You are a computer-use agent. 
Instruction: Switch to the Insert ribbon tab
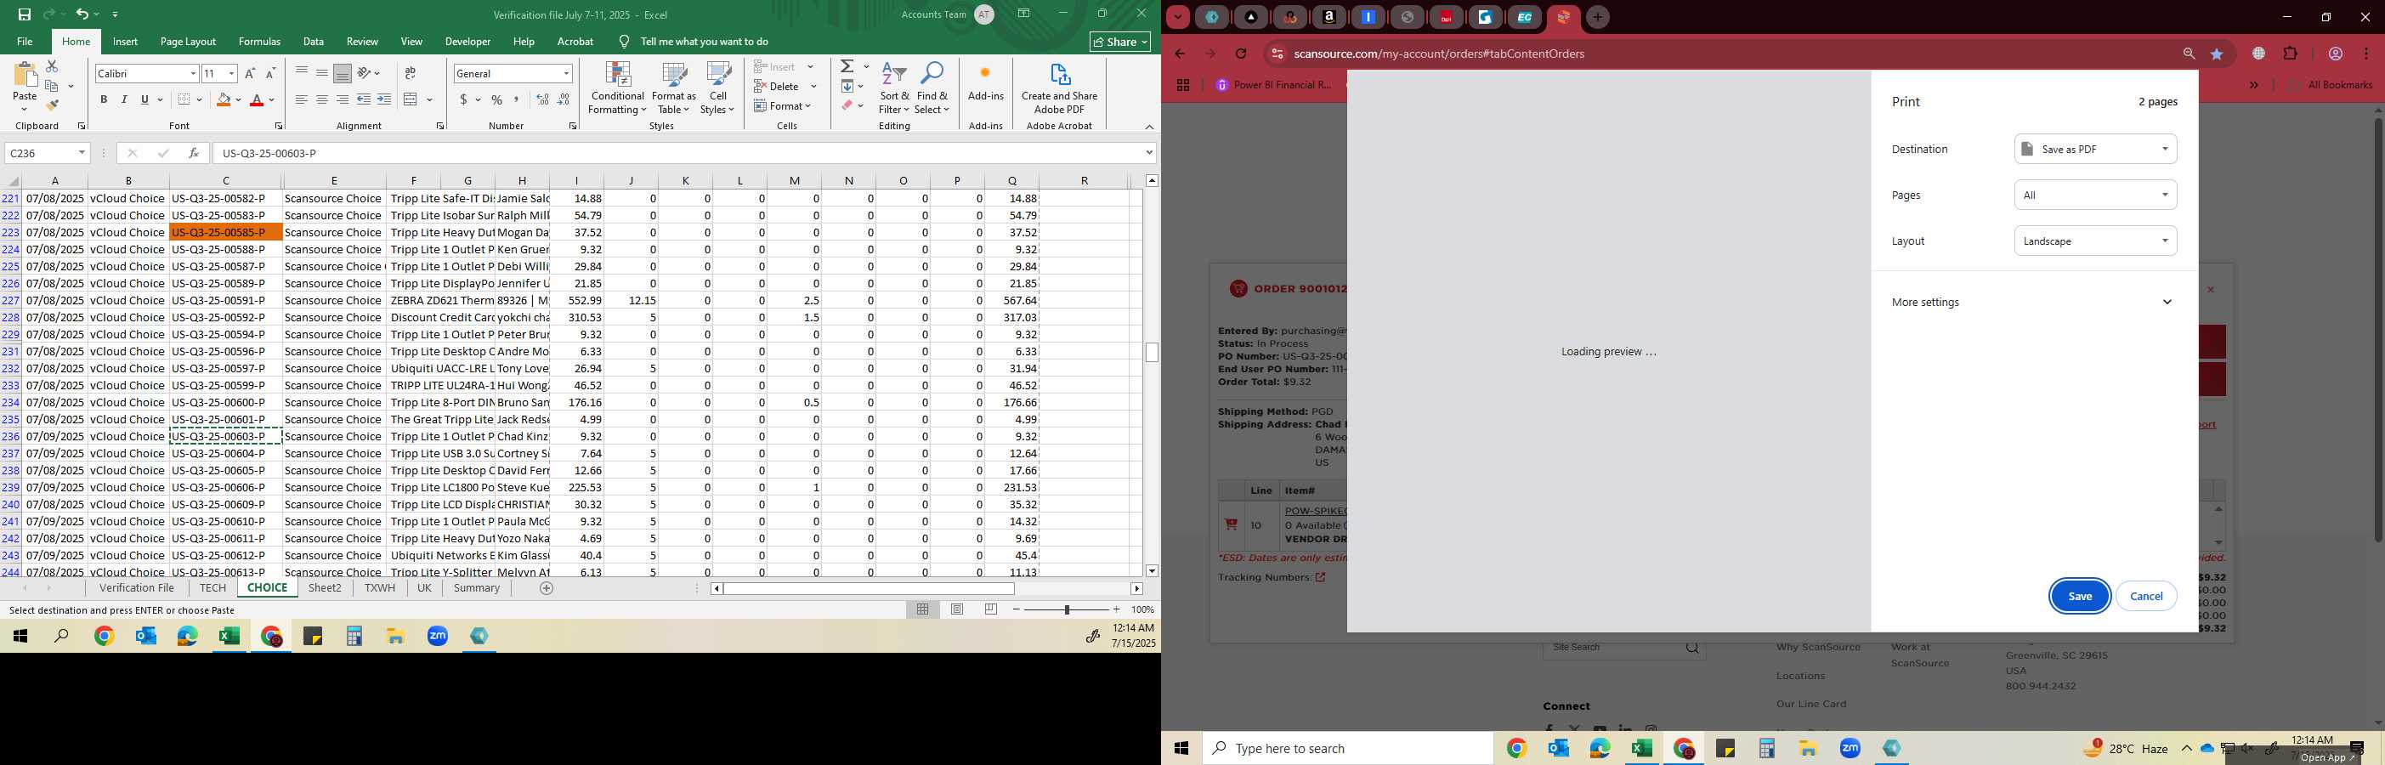125,42
